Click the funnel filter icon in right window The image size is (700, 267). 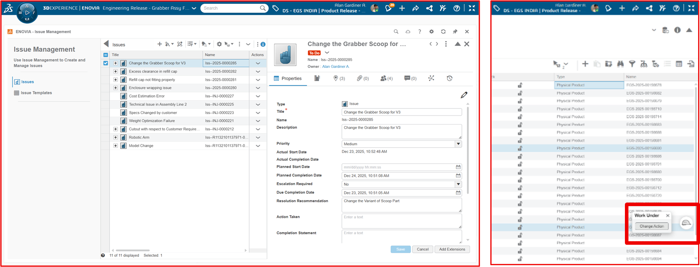(632, 64)
